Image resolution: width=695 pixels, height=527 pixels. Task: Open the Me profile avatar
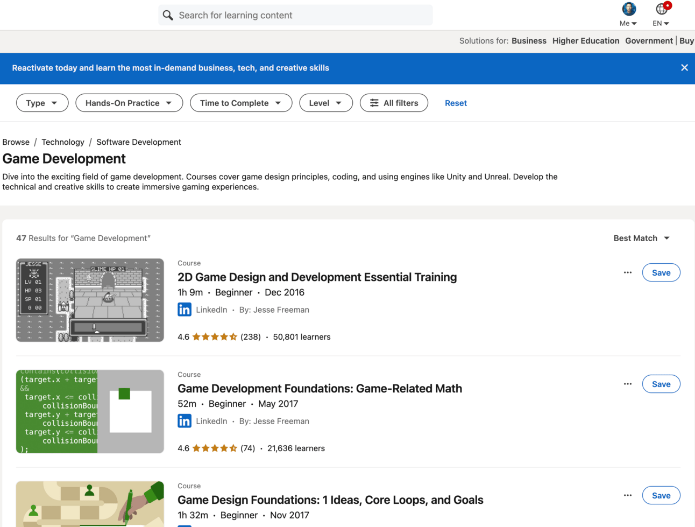click(629, 9)
